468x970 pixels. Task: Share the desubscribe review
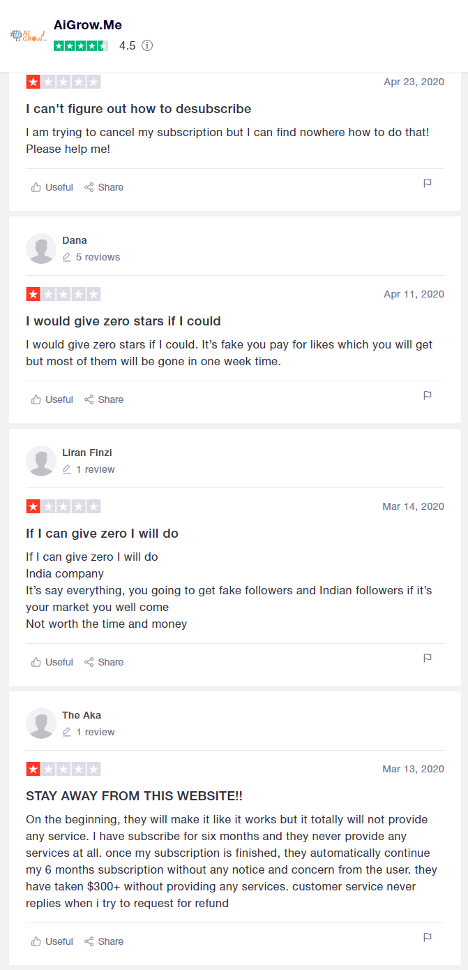click(x=104, y=187)
